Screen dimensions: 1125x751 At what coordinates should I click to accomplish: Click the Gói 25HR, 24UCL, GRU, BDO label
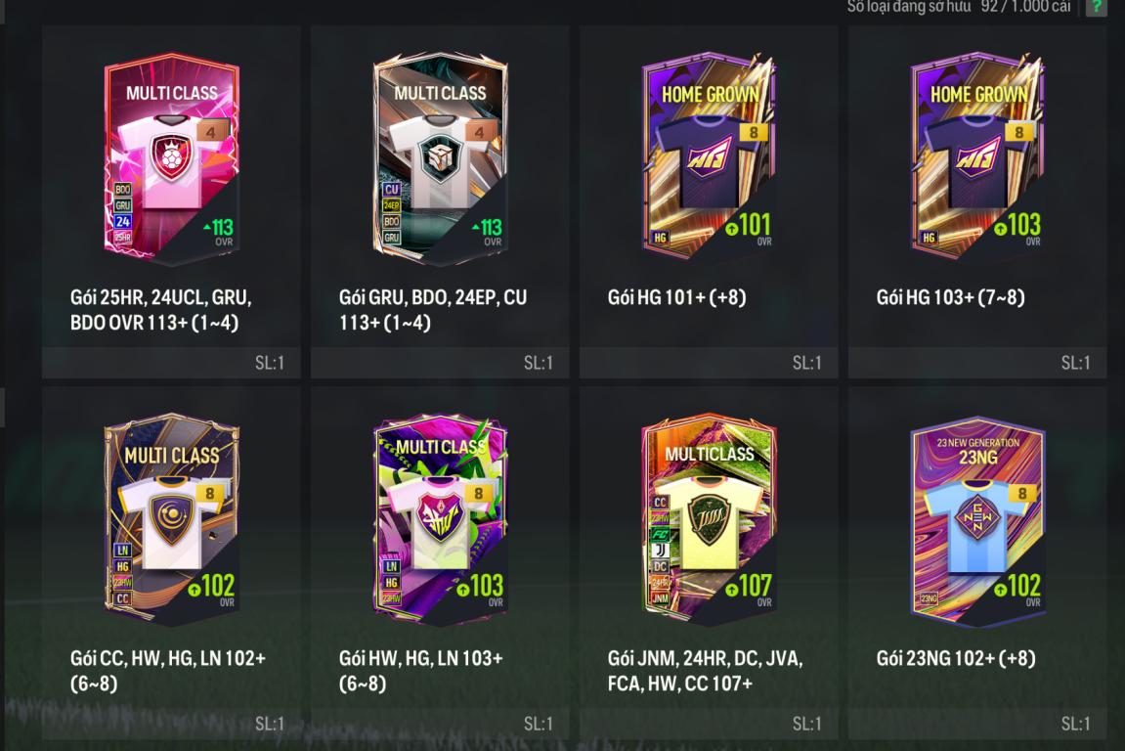[x=160, y=310]
